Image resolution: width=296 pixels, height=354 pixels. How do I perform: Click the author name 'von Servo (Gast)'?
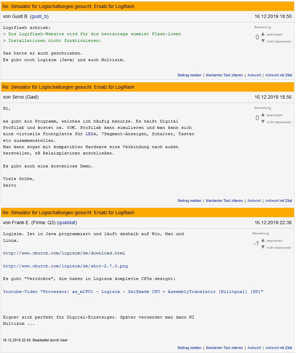21,97
